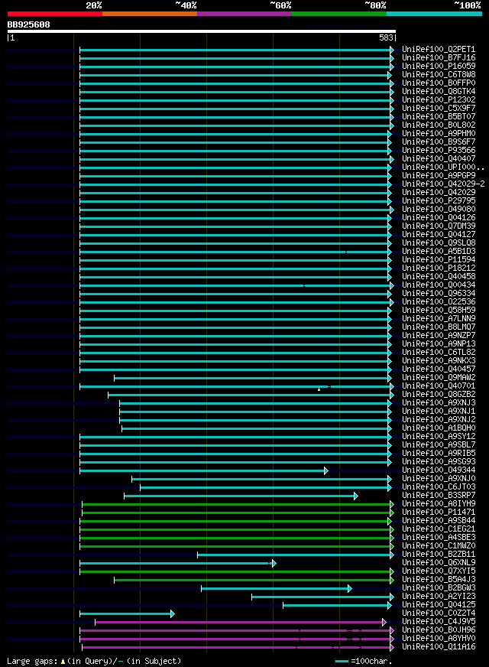This screenshot has width=489, height=667.
Task: Select the UniRef100_A9SBL7 label
Action: (439, 445)
